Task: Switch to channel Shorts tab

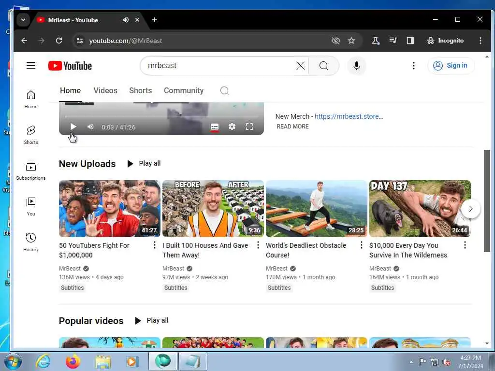Action: 141,90
